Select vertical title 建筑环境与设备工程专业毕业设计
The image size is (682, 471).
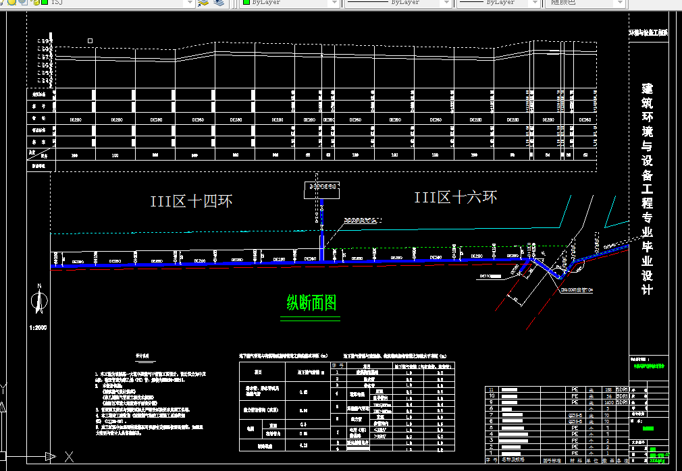tap(647, 189)
